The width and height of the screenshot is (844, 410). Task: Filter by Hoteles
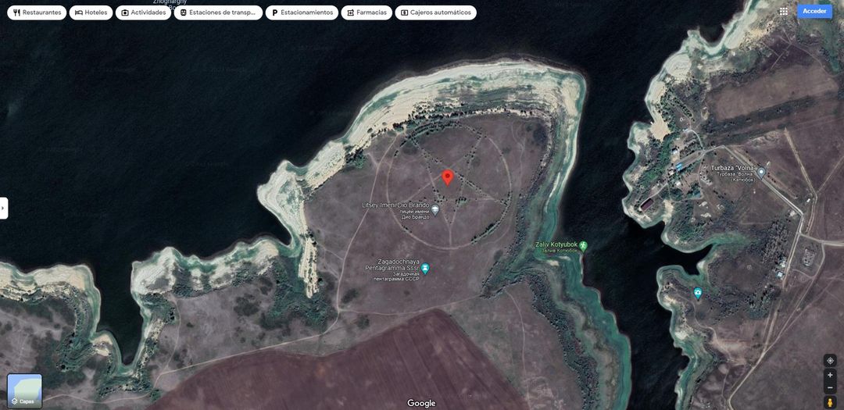91,12
